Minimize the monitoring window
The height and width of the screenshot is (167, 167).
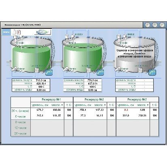[148, 25]
